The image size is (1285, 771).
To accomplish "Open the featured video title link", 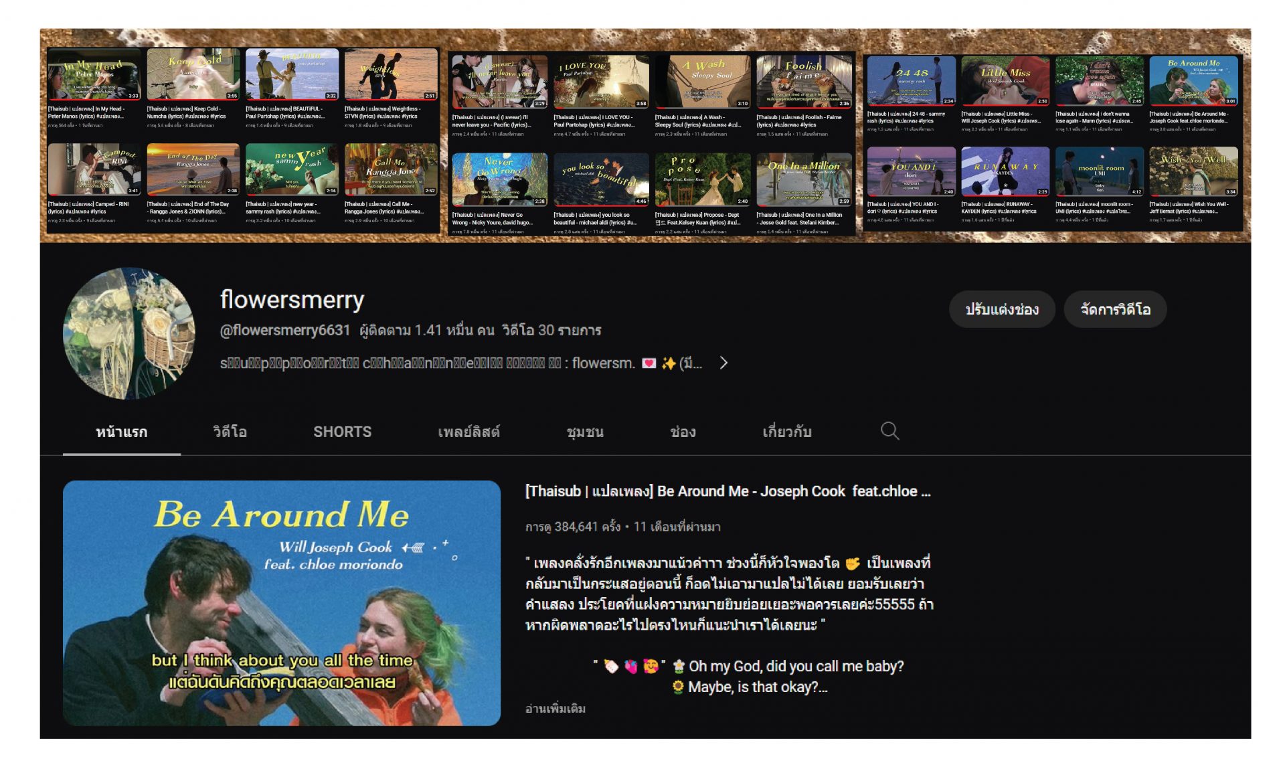I will [728, 491].
